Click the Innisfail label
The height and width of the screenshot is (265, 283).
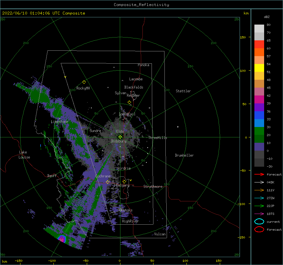click(127, 114)
